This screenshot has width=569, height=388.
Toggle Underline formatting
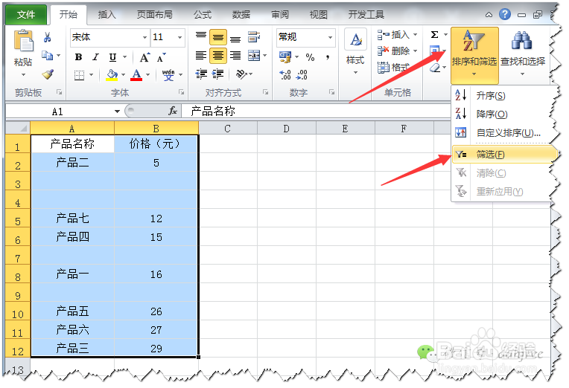(x=113, y=57)
